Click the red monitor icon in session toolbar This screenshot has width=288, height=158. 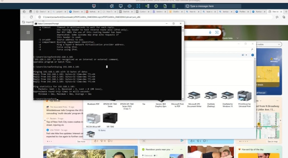pyautogui.click(x=94, y=6)
